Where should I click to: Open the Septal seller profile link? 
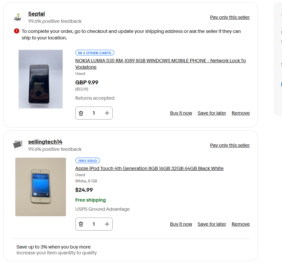pyautogui.click(x=37, y=14)
